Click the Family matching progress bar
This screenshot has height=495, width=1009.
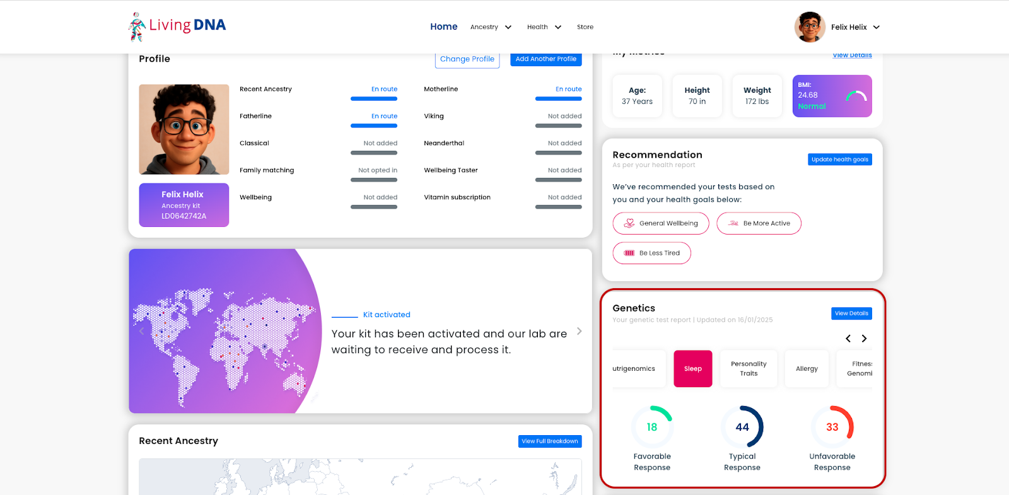374,180
